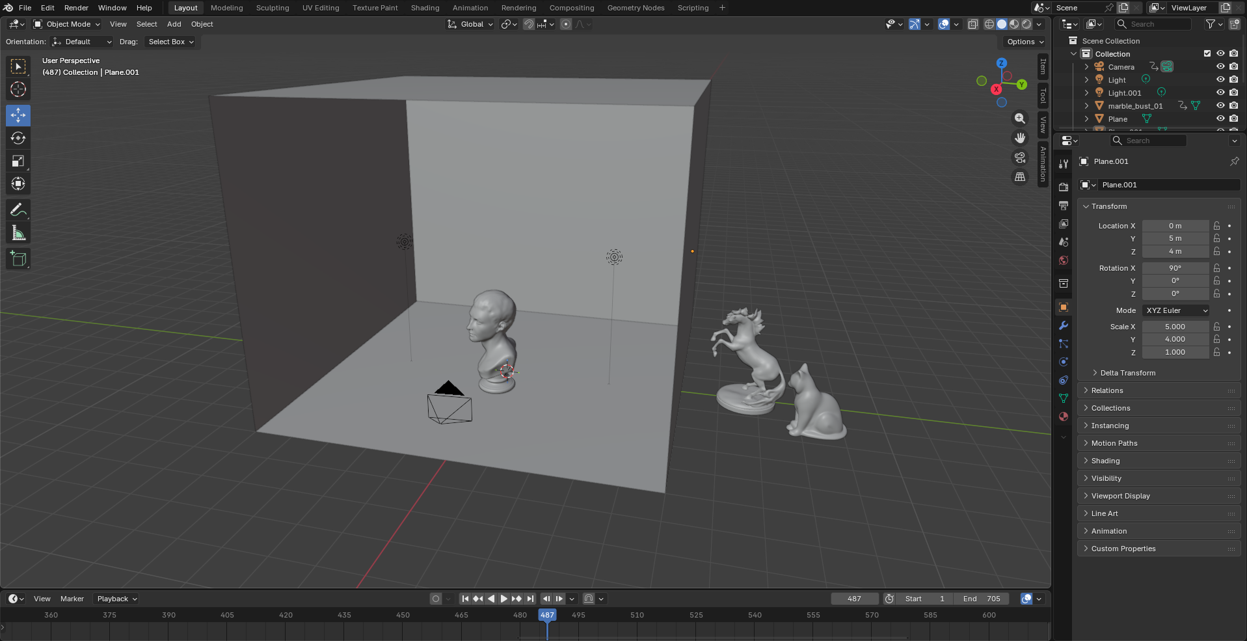Open the Object Mode dropdown
Image resolution: width=1247 pixels, height=641 pixels.
[67, 24]
